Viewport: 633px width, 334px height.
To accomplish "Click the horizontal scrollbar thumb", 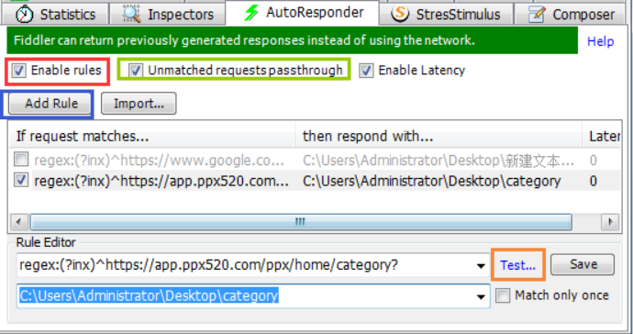I will click(x=301, y=222).
